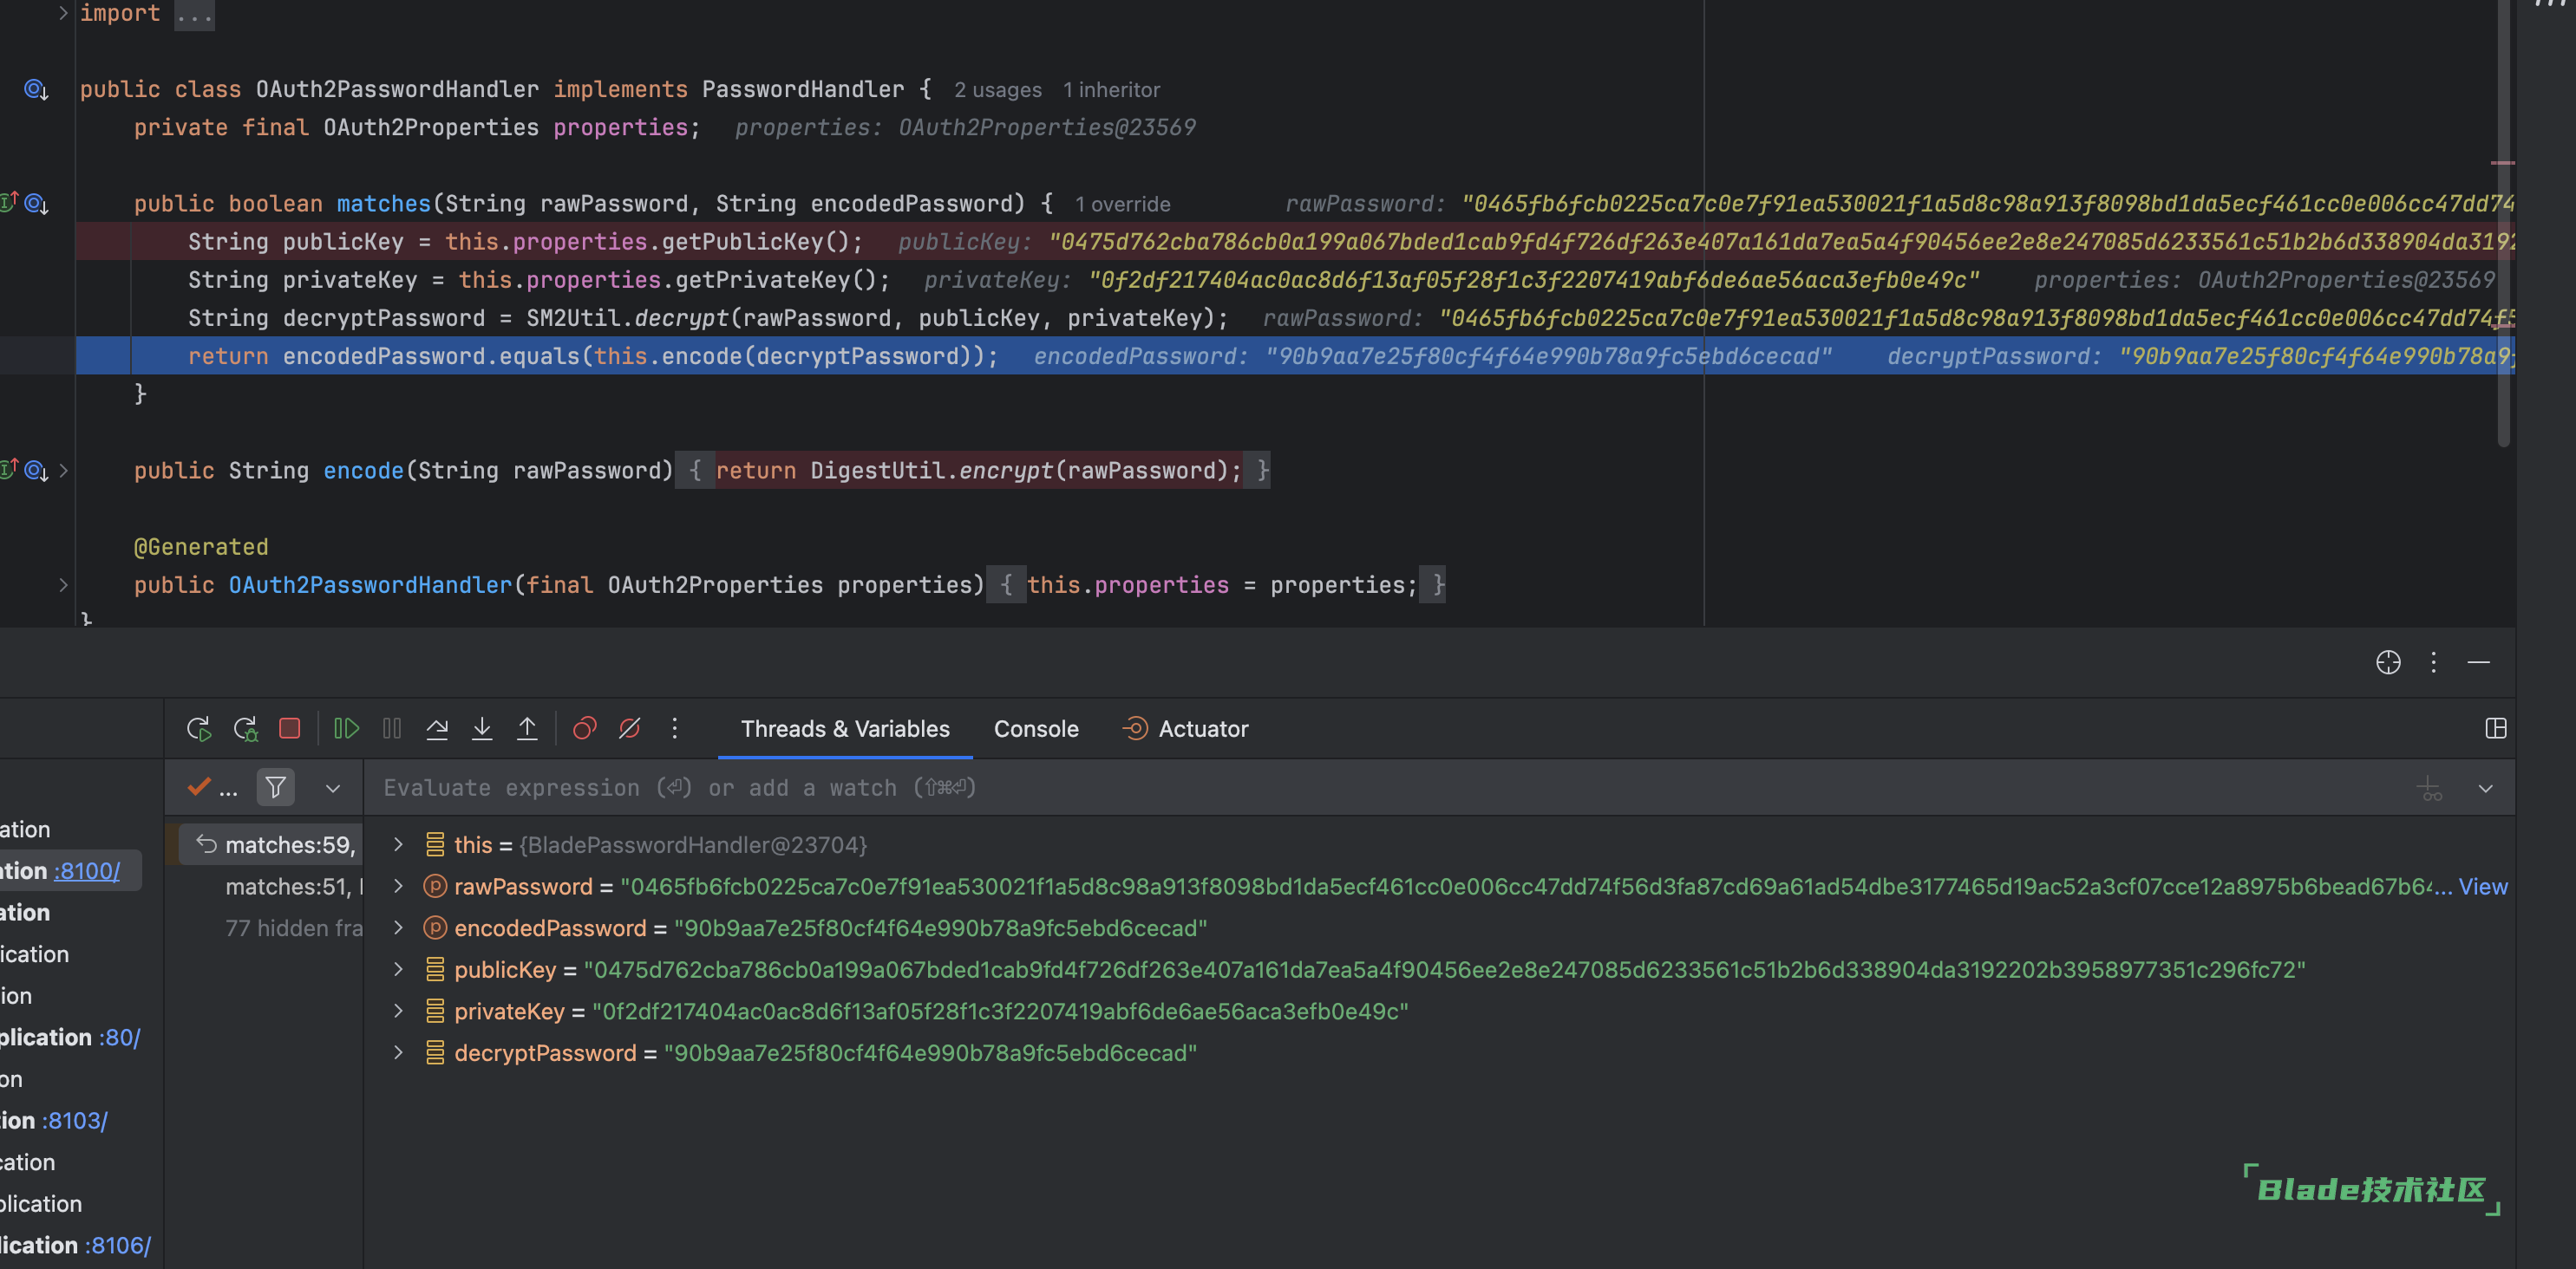The image size is (2576, 1269).
Task: Click the editor vertical scrollbar
Action: (x=2503, y=225)
